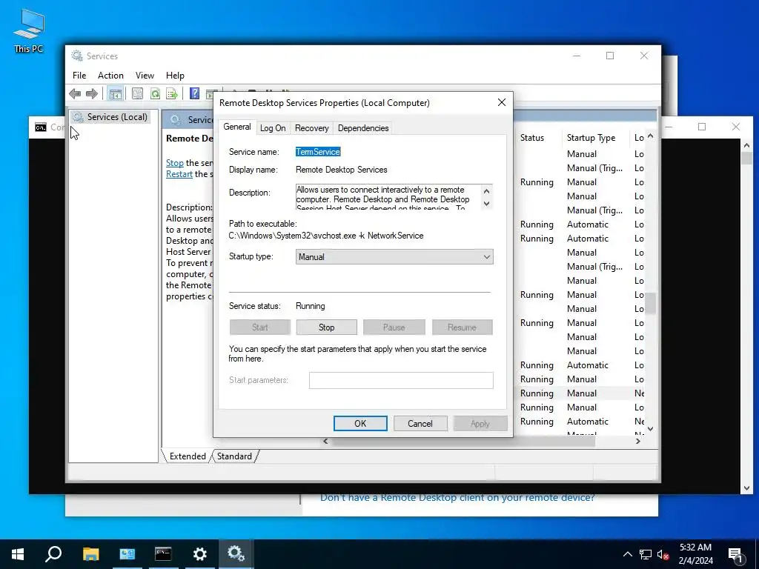This screenshot has height=569, width=759.
Task: Click the services list vertical scrollbar thumb
Action: [x=651, y=303]
